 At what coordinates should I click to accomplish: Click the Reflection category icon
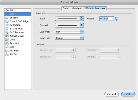[x=7, y=25]
